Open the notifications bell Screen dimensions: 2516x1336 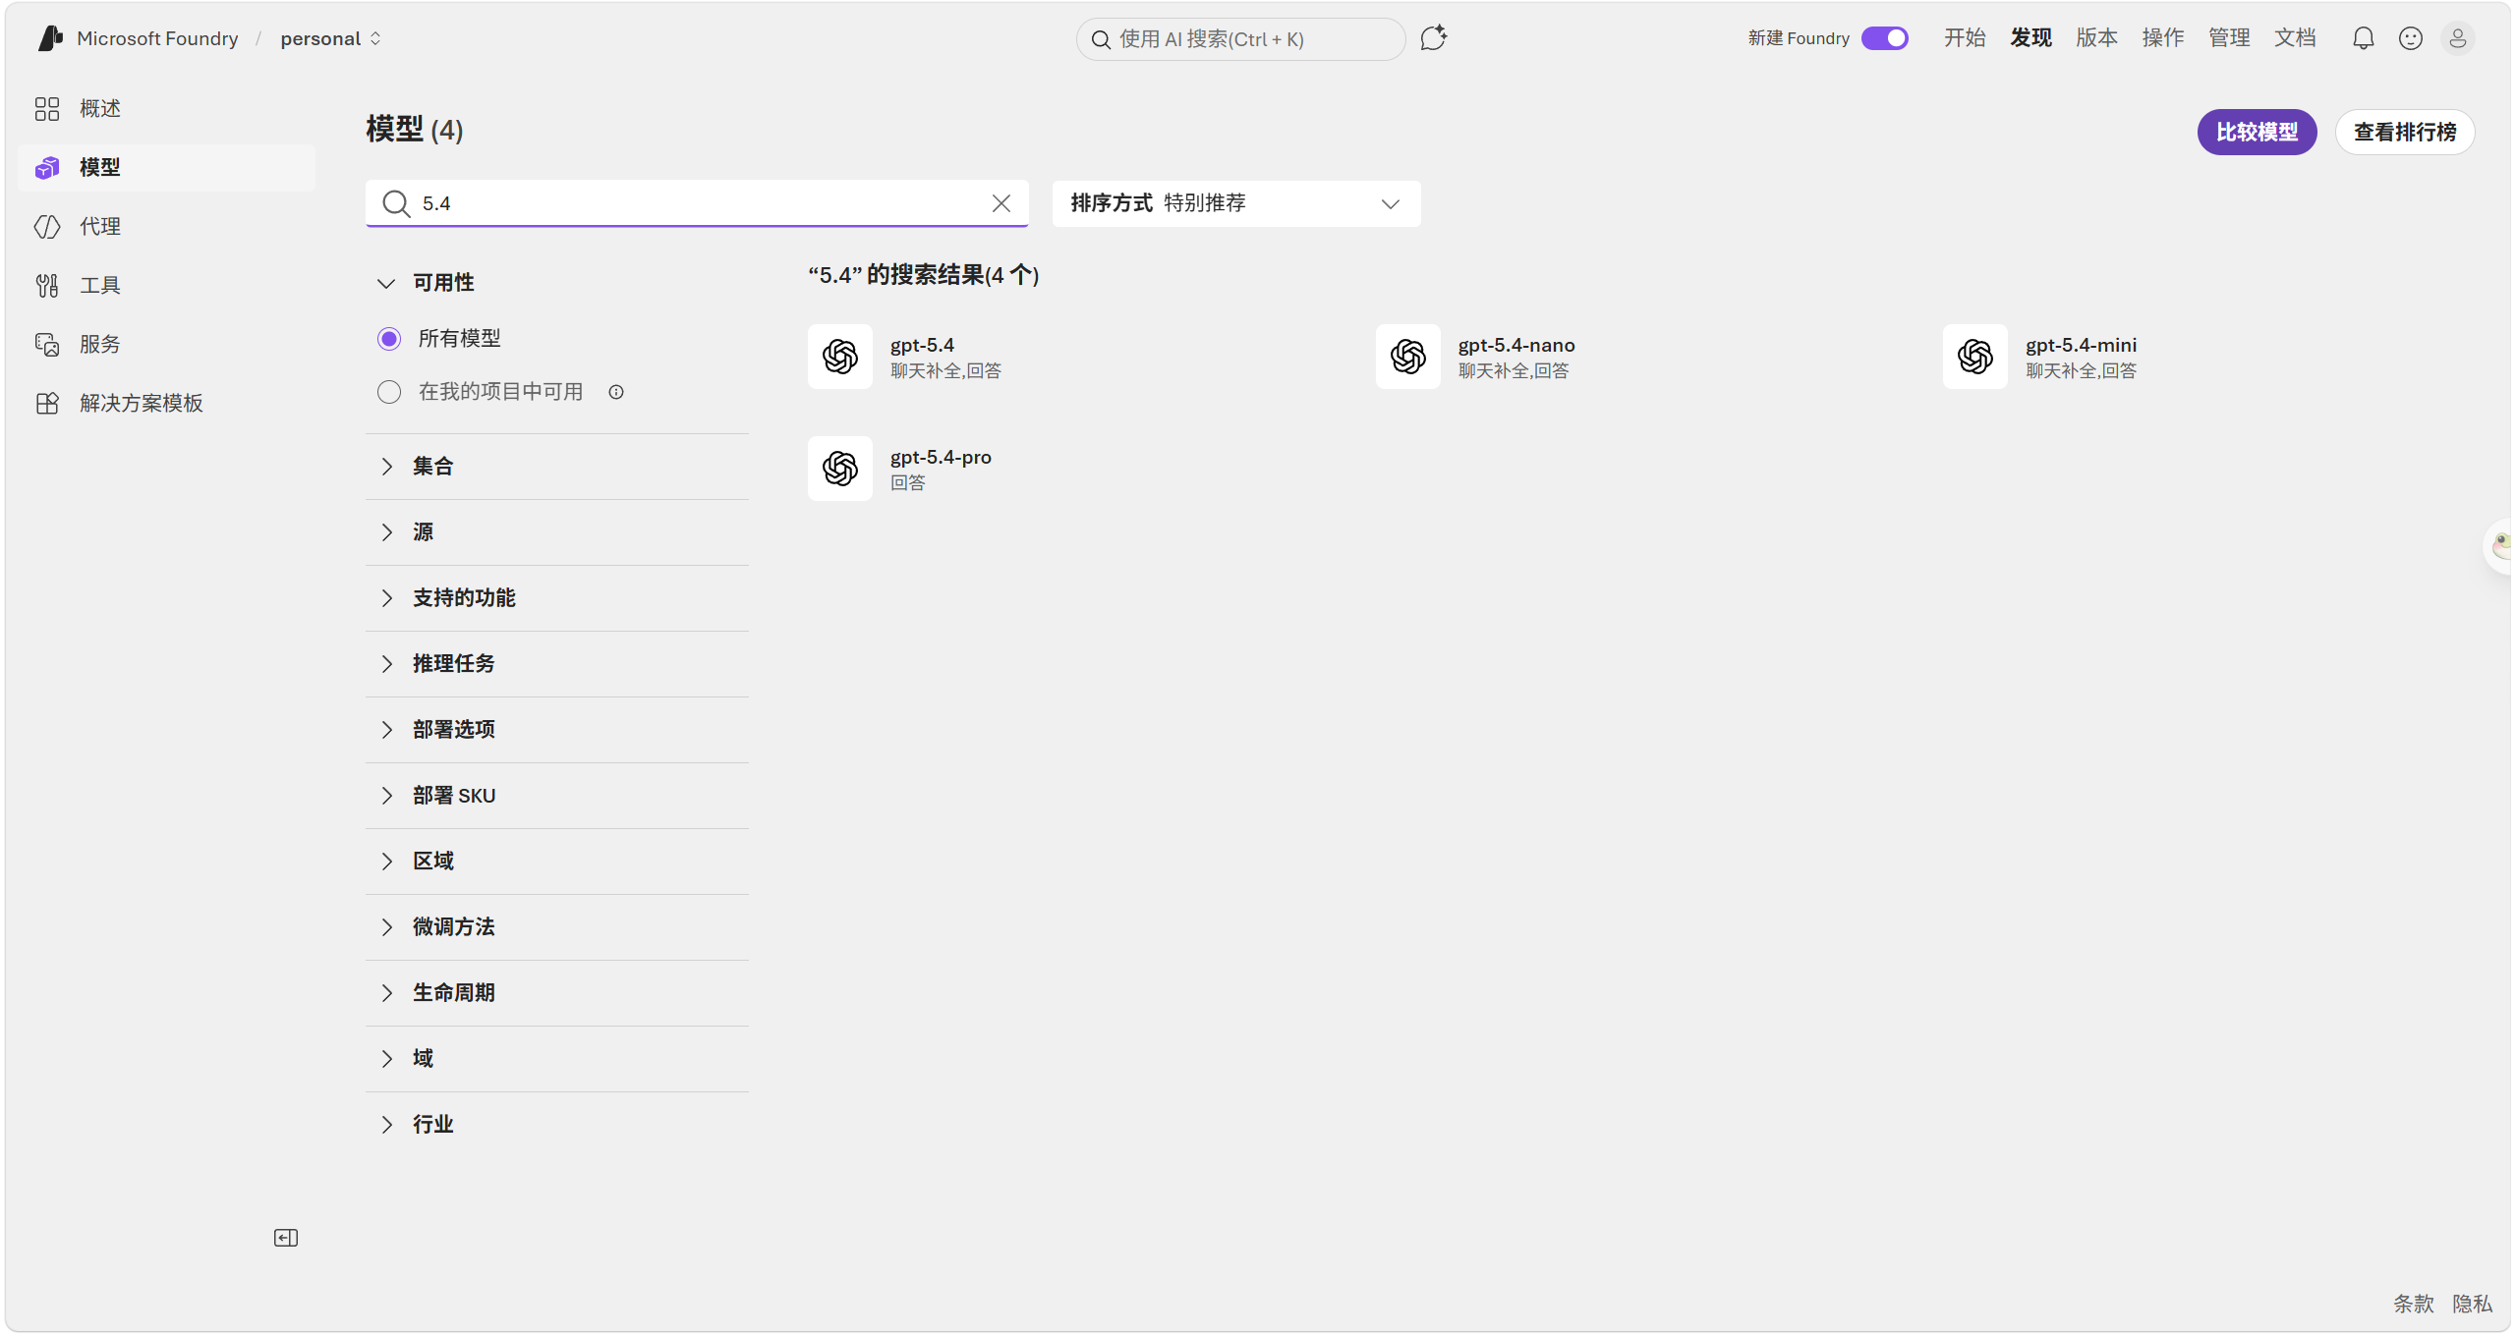coord(2363,38)
